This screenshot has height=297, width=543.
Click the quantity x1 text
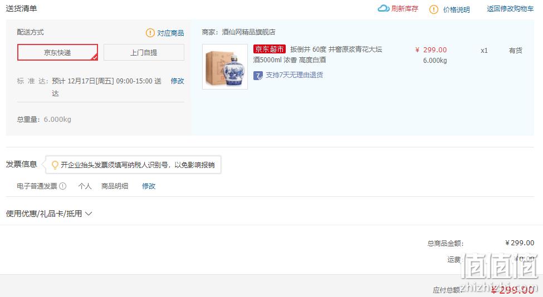(x=484, y=51)
